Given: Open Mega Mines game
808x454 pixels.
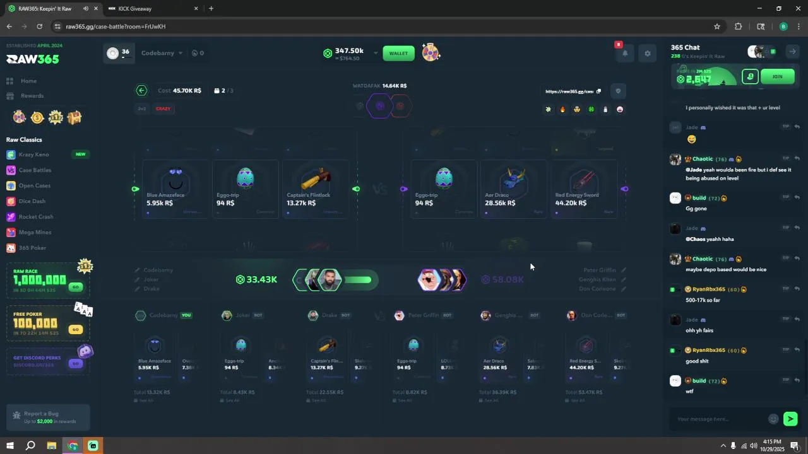Looking at the screenshot, I should [x=35, y=232].
